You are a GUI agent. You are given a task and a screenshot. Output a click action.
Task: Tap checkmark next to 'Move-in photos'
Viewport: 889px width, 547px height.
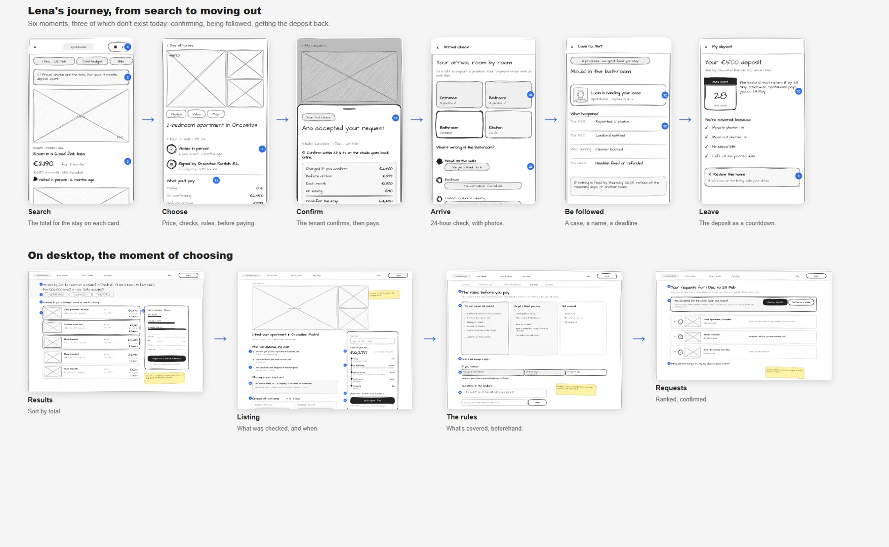[x=707, y=128]
